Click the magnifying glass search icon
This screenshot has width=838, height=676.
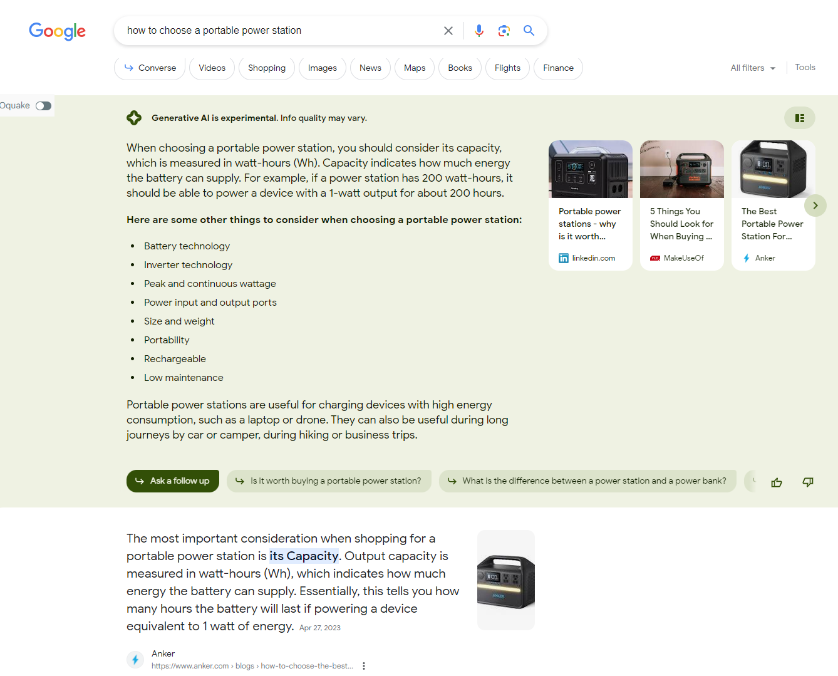[x=529, y=30]
